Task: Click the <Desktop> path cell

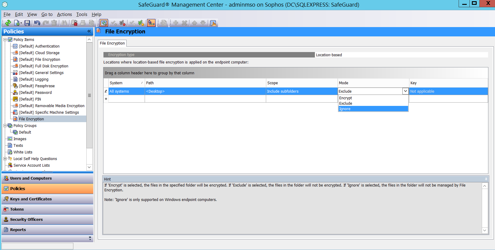Action: coord(205,91)
